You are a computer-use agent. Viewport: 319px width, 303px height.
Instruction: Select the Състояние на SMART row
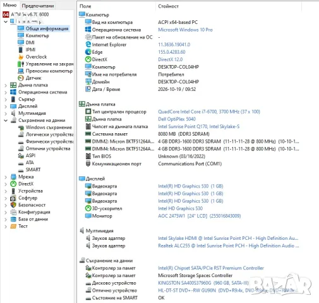pyautogui.click(x=125, y=298)
